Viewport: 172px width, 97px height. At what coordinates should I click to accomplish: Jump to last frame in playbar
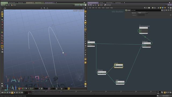tap(22, 93)
